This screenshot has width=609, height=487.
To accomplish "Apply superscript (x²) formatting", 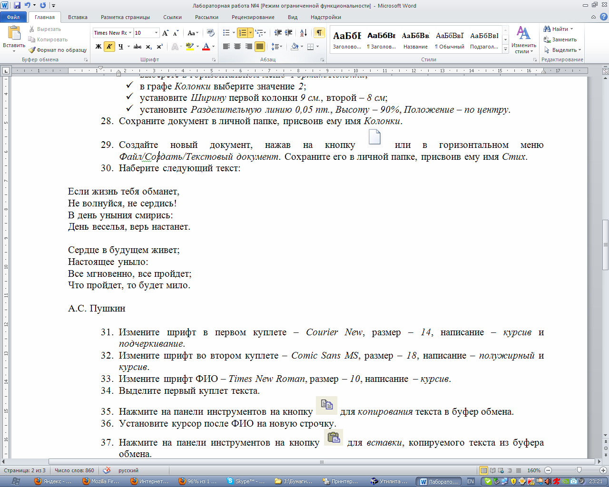I will click(160, 47).
